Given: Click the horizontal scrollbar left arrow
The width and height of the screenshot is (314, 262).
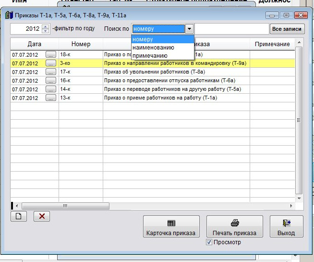Looking at the screenshot, I should click(x=17, y=206).
